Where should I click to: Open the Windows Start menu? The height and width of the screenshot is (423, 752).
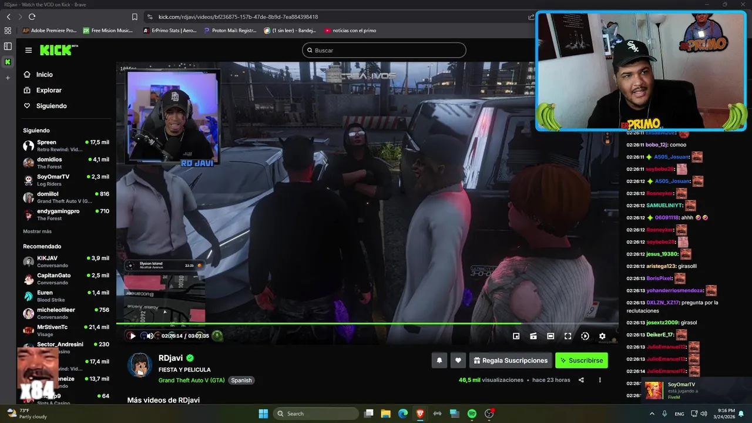[x=263, y=414]
